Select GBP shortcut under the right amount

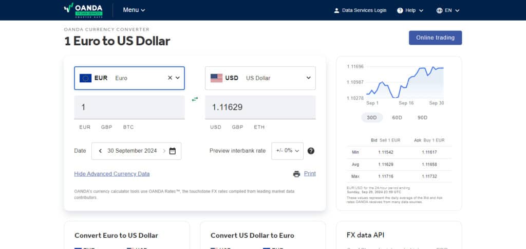coord(237,127)
